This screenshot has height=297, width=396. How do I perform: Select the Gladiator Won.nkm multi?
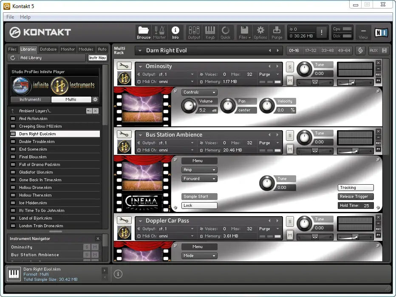tap(55, 172)
